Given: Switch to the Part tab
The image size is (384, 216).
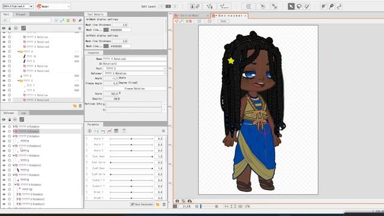Looking at the screenshot, I should 6,14.
